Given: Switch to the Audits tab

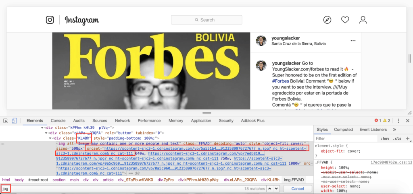Looking at the screenshot, I should [79, 121].
